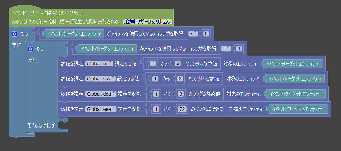The height and width of the screenshot is (151, 341).
Task: Click the min value 1 in the sss row
Action: [x=155, y=79]
